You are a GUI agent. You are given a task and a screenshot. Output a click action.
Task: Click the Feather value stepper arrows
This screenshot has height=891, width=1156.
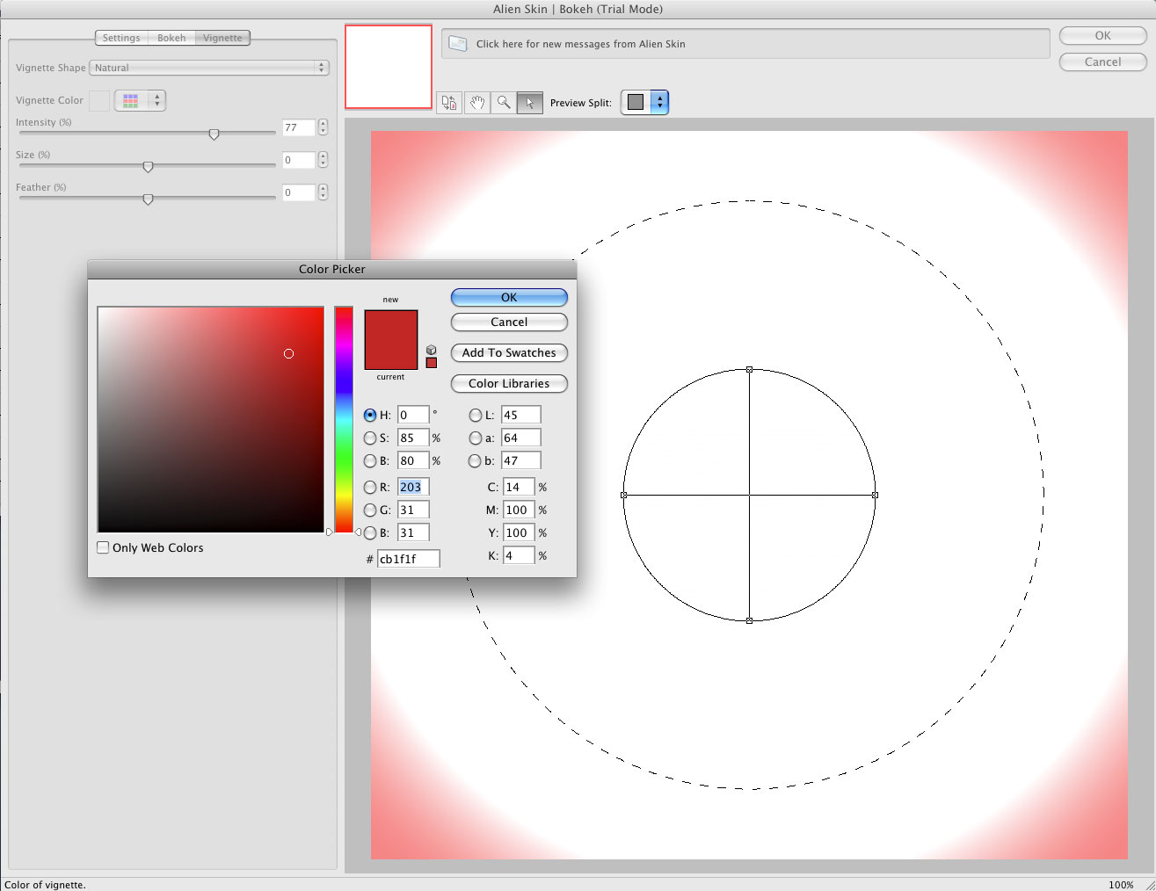(x=323, y=192)
